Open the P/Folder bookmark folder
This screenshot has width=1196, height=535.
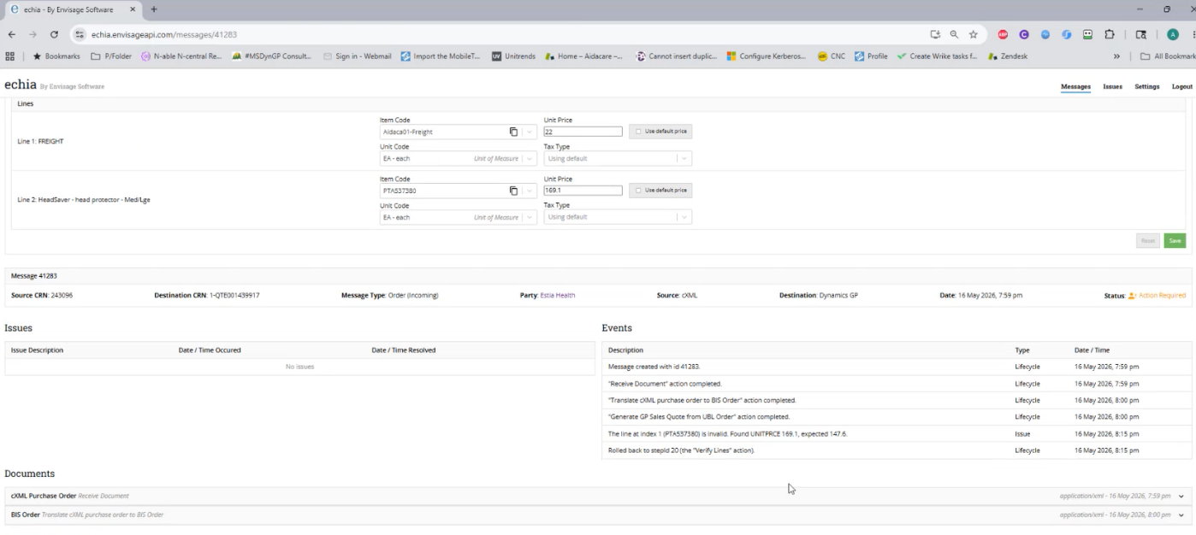click(111, 56)
